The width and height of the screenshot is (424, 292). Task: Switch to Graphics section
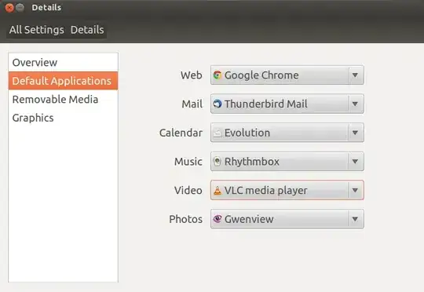click(x=63, y=118)
